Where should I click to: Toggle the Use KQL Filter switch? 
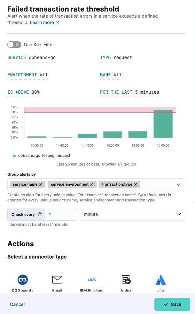[14, 45]
